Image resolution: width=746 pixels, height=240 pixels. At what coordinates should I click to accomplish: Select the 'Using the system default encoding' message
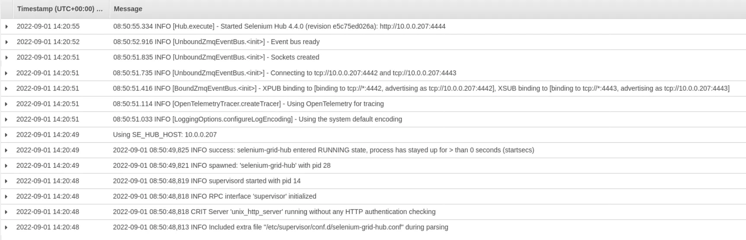tap(257, 119)
